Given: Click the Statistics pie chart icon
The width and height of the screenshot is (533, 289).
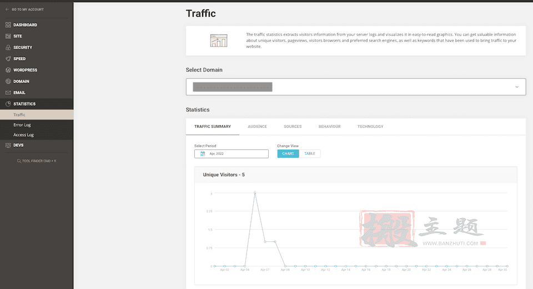Looking at the screenshot, I should 8,104.
